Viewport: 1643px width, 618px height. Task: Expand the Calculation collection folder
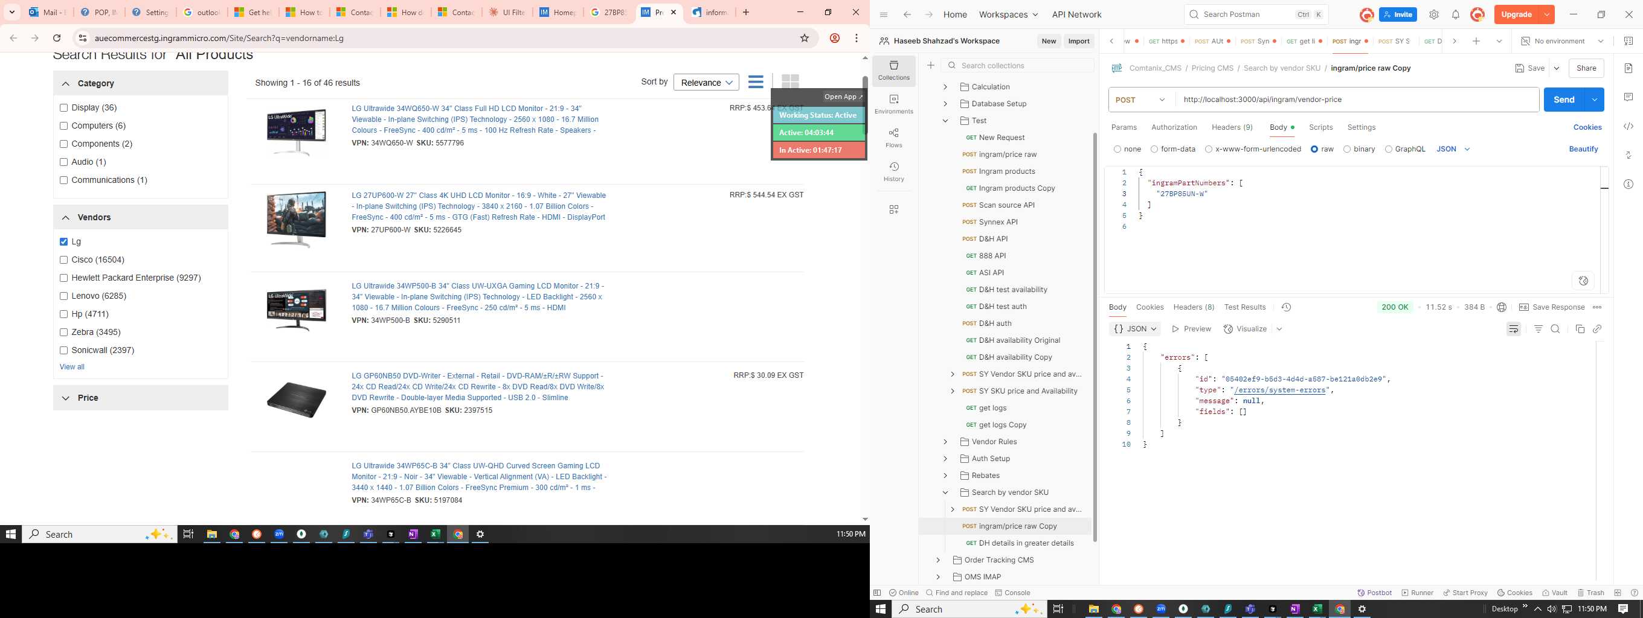(x=945, y=87)
